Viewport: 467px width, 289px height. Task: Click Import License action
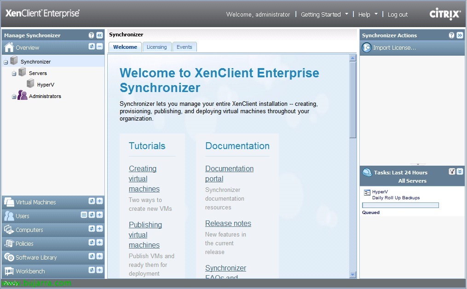tap(394, 48)
